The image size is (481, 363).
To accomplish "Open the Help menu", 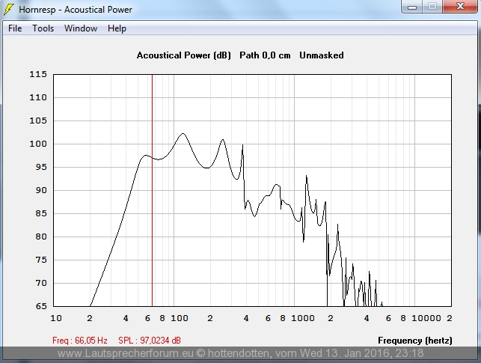I will 117,28.
